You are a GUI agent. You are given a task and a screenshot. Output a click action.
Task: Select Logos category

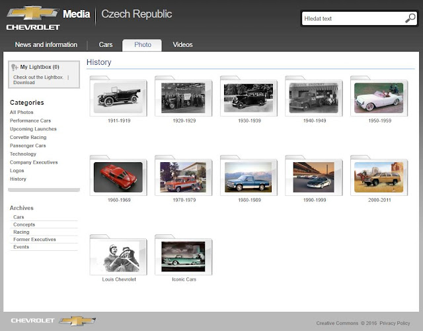(17, 171)
